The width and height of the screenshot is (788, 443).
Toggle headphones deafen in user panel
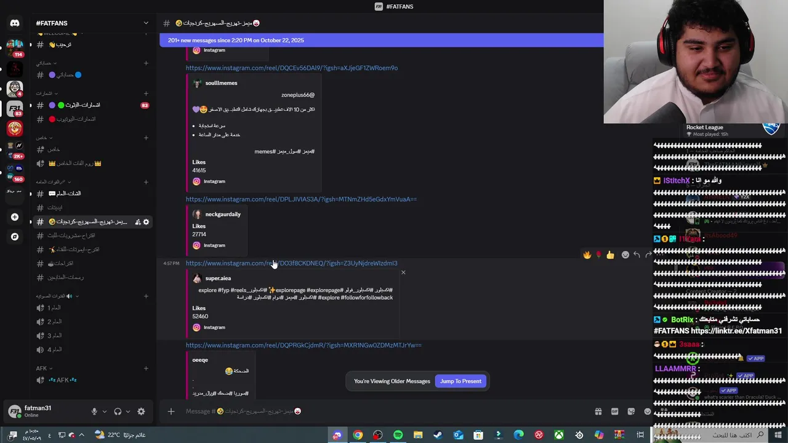[x=118, y=412]
